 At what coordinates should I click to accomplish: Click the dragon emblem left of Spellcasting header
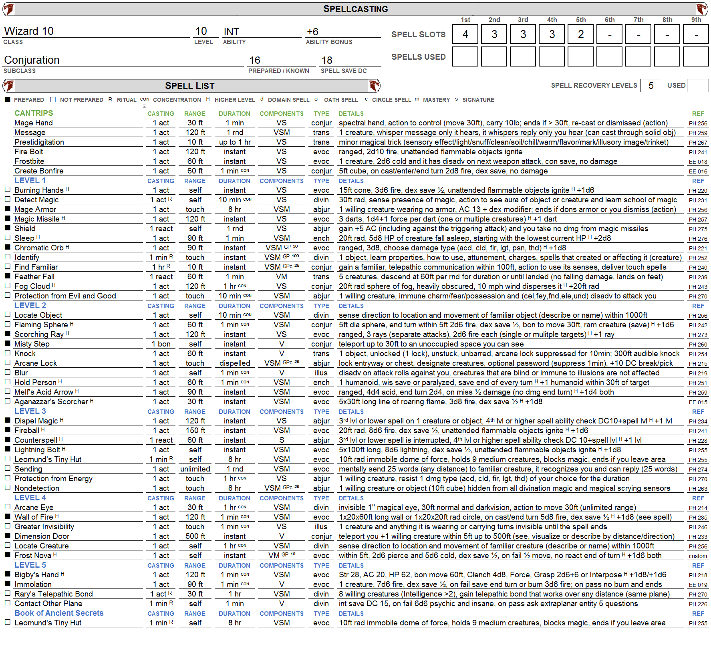(x=8, y=9)
